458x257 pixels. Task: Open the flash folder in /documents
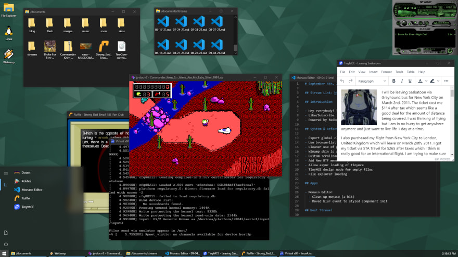[x=50, y=25]
